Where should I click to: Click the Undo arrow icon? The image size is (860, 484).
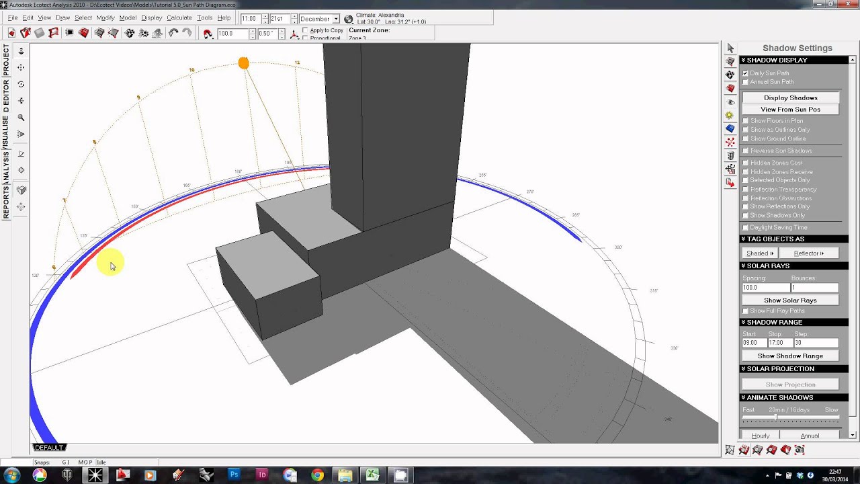coord(173,32)
